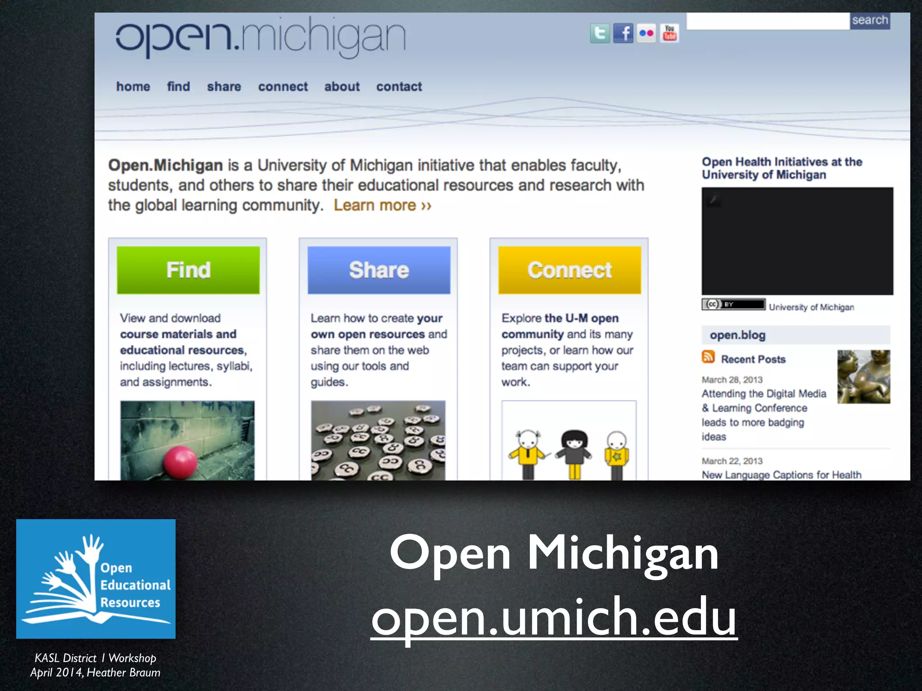Open the Facebook social icon
This screenshot has height=691, width=922.
[623, 33]
